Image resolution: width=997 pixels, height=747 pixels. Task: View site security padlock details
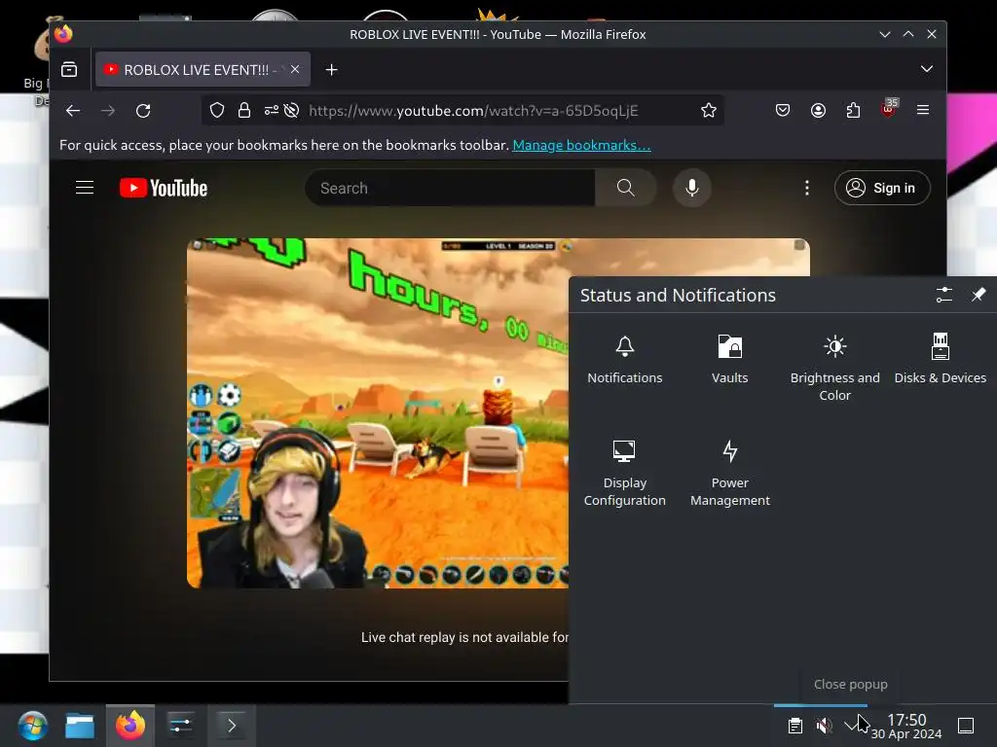244,111
